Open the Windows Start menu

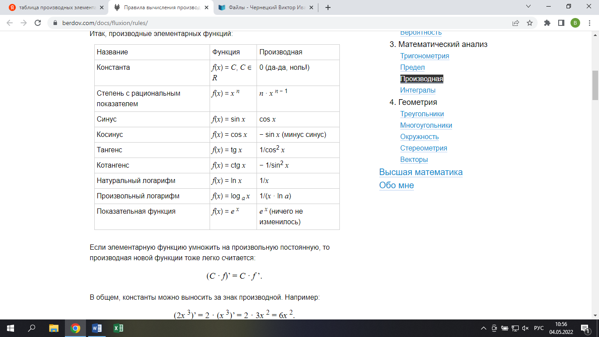click(11, 328)
